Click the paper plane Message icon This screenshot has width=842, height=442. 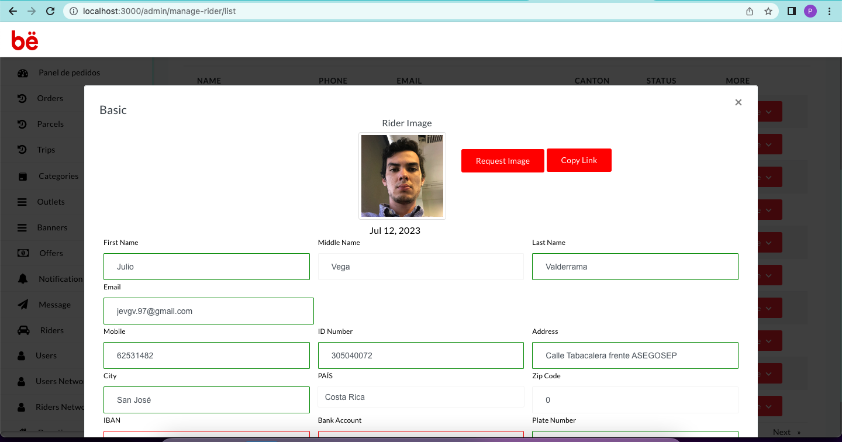[x=23, y=305]
